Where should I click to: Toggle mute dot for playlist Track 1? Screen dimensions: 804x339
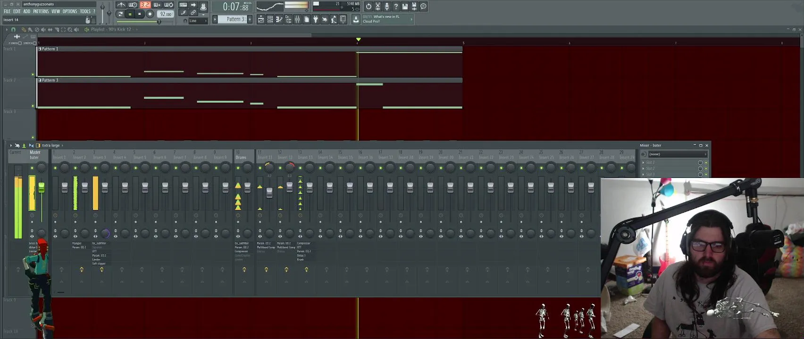point(33,74)
